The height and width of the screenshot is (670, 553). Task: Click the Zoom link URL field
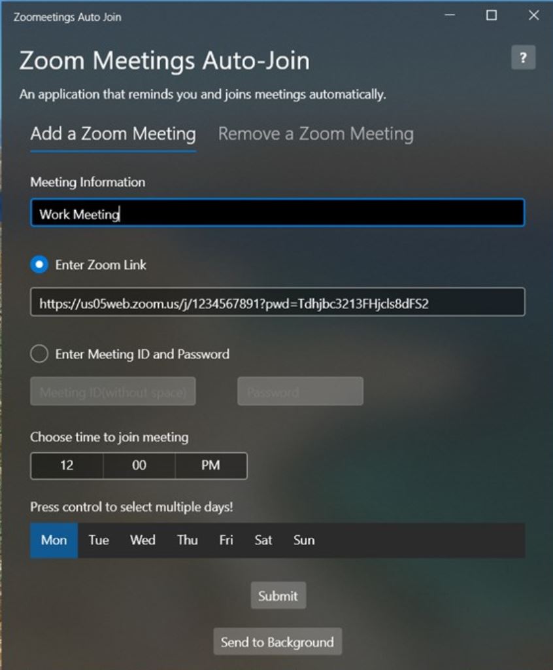(x=278, y=302)
